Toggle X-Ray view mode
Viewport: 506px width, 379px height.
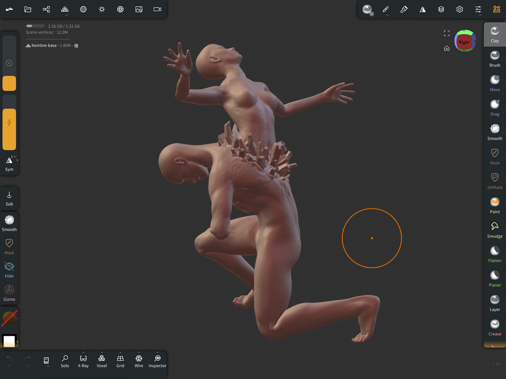[83, 361]
